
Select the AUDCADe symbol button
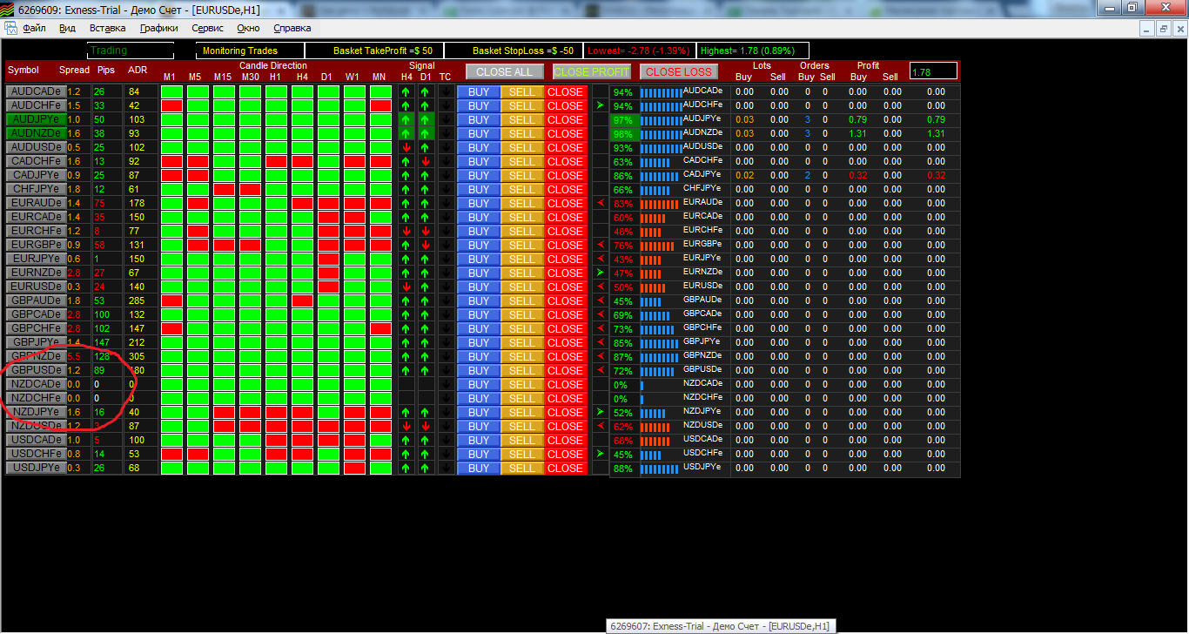click(x=36, y=91)
